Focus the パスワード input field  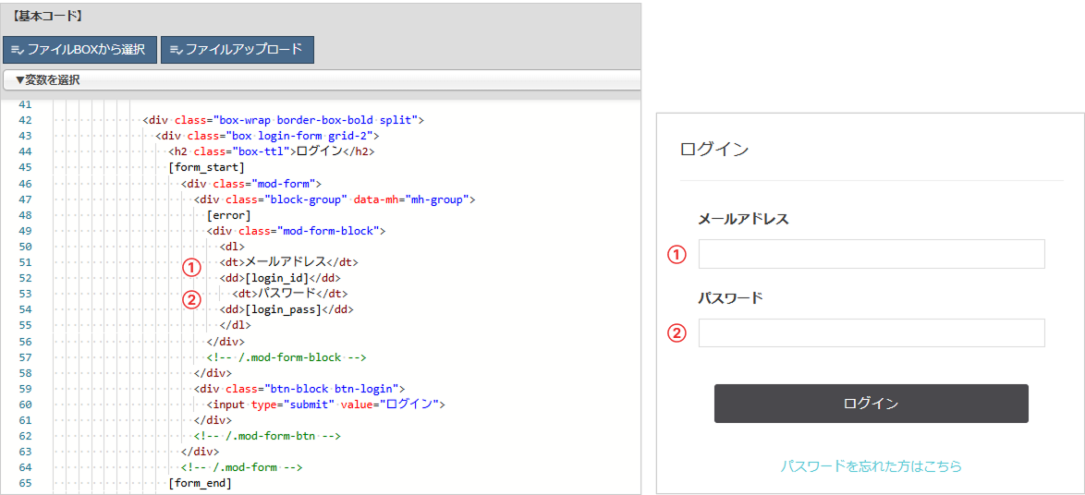[871, 332]
